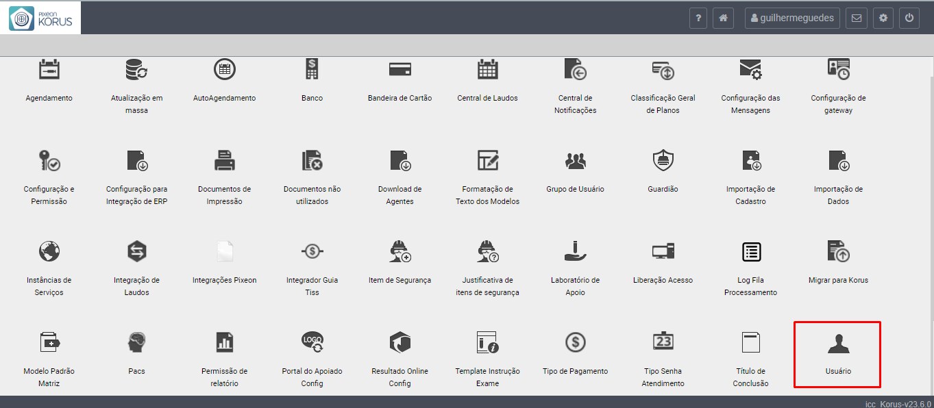The image size is (934, 408).
Task: Open the Grupo de Usuário icon
Action: pos(575,161)
